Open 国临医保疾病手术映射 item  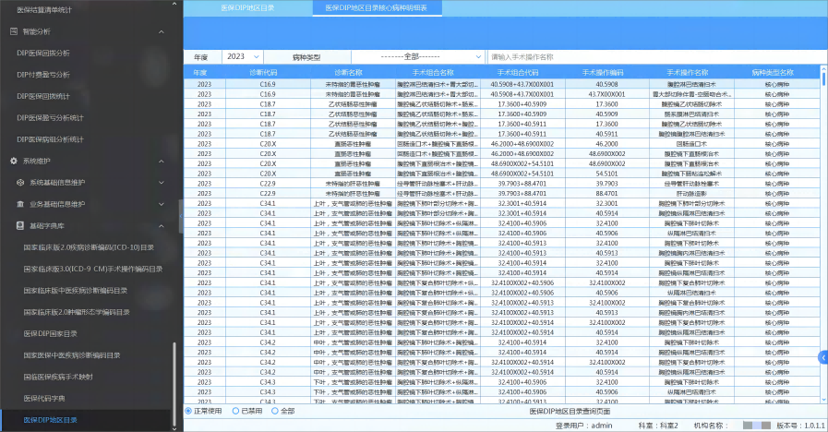click(x=58, y=377)
